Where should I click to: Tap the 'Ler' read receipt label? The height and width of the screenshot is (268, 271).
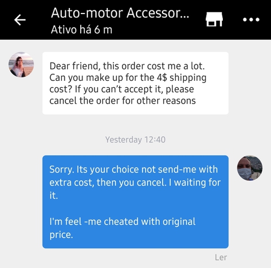click(221, 257)
